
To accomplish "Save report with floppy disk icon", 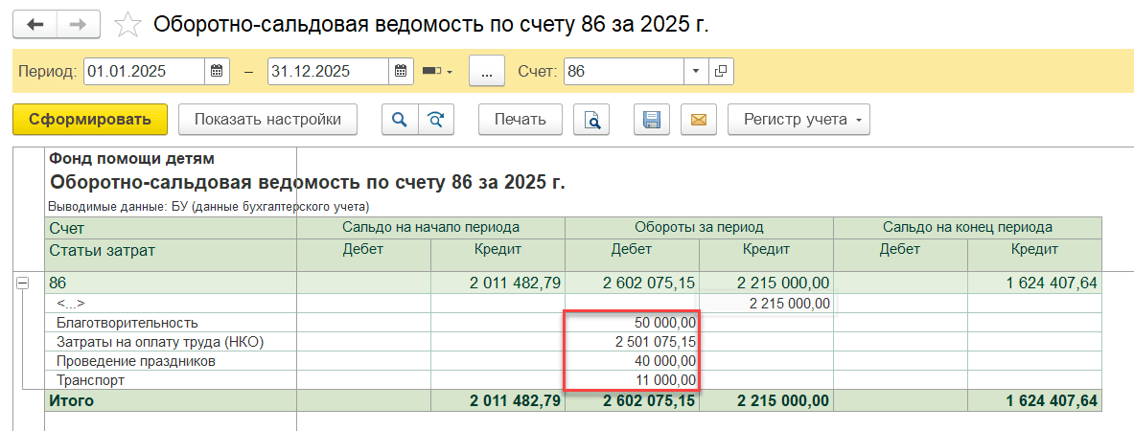I will (x=652, y=120).
